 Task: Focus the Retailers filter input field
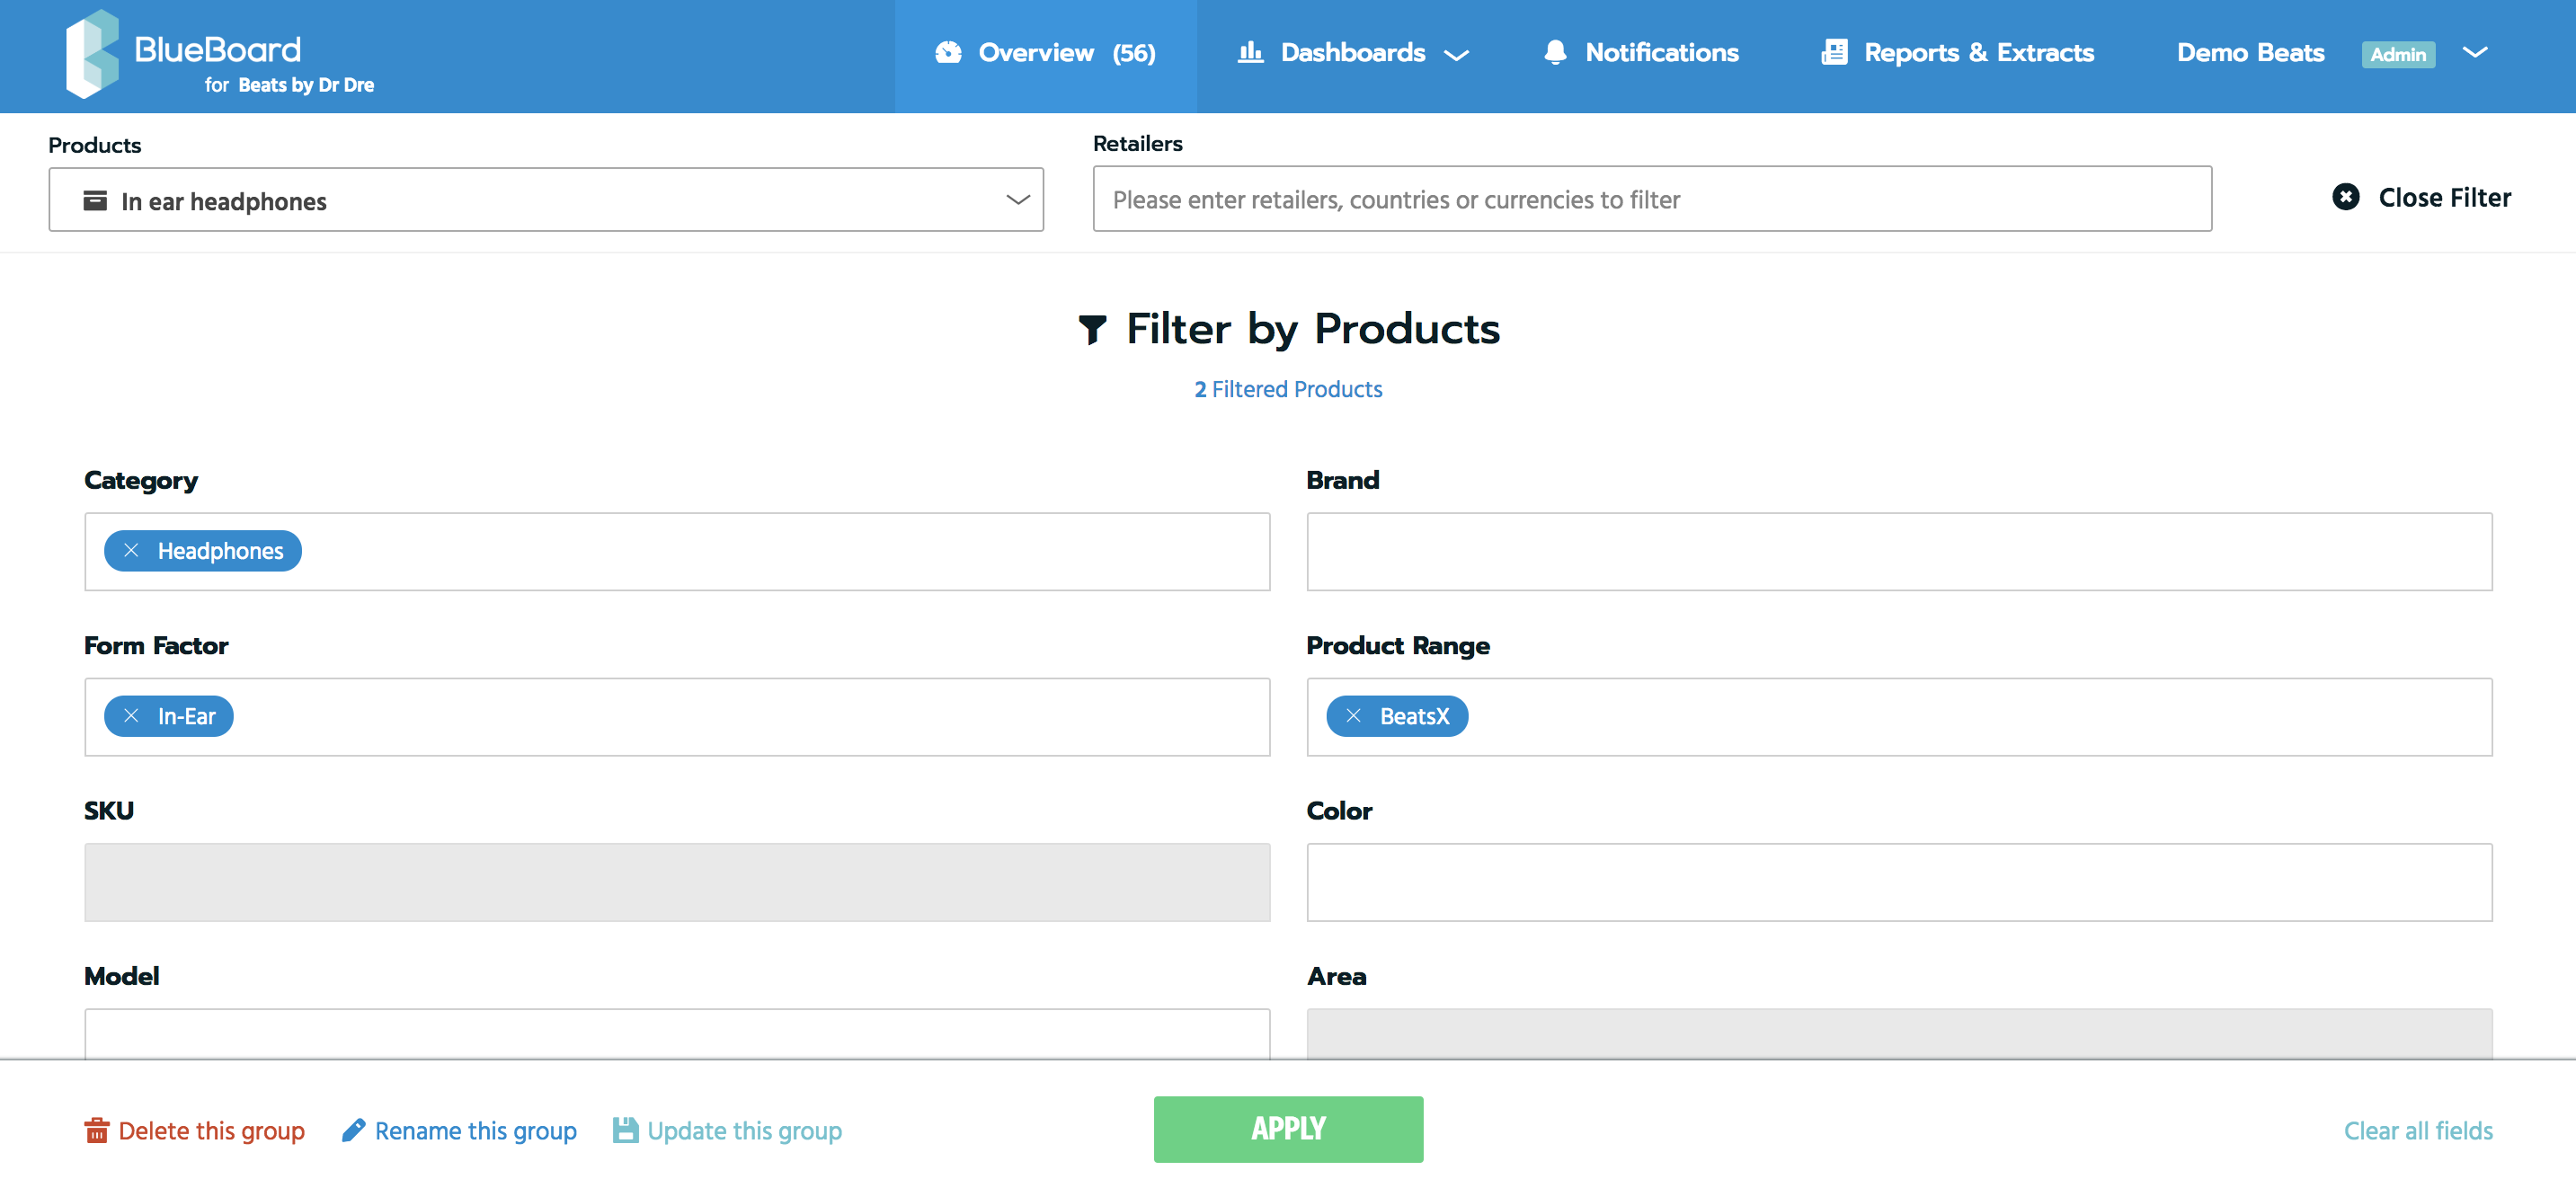[1652, 199]
